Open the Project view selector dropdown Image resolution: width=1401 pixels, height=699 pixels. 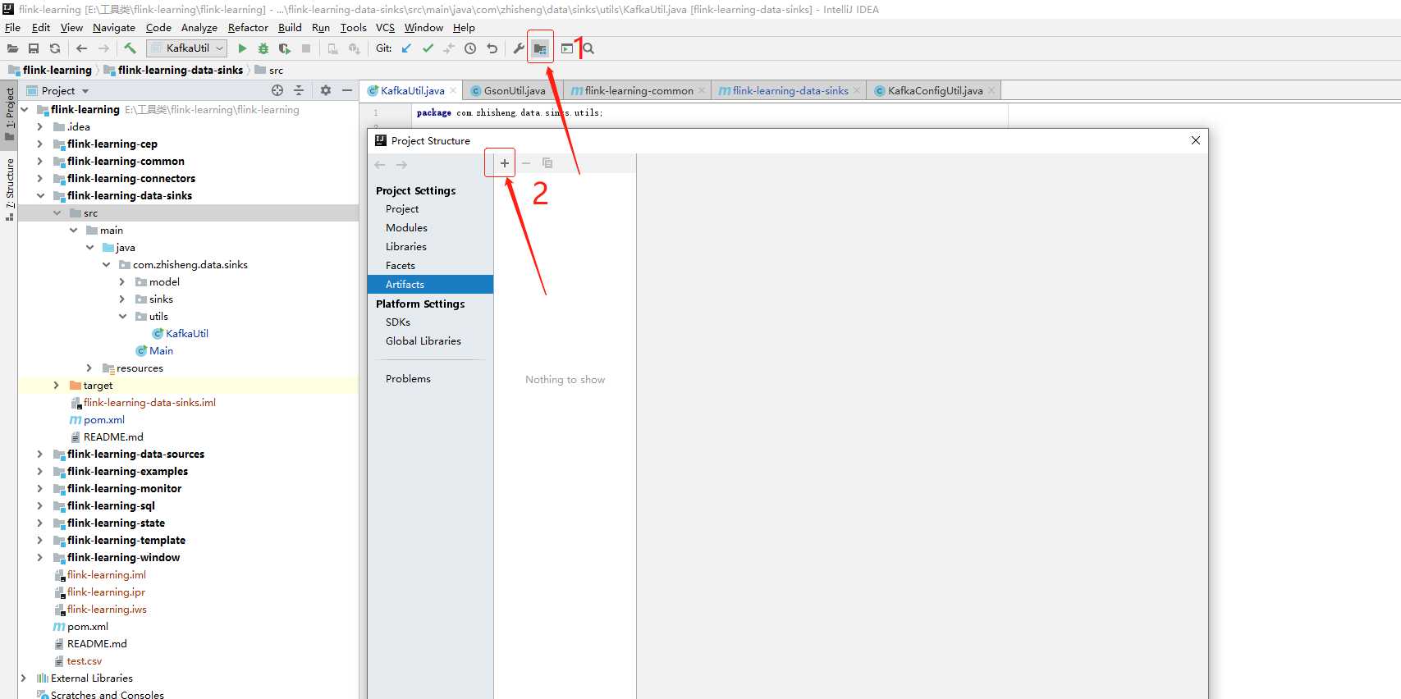coord(85,91)
